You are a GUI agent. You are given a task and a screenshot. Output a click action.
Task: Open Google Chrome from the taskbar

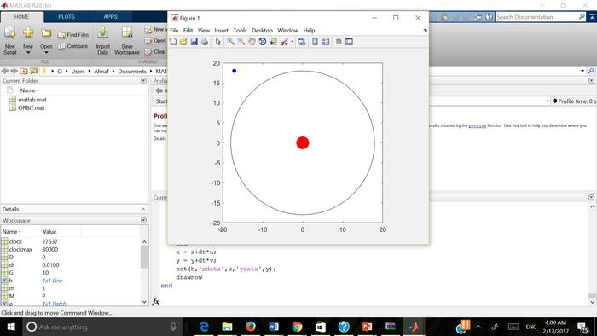297,327
